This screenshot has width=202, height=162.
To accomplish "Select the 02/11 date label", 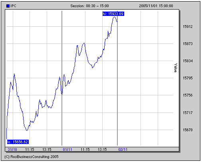I will [x=123, y=150].
